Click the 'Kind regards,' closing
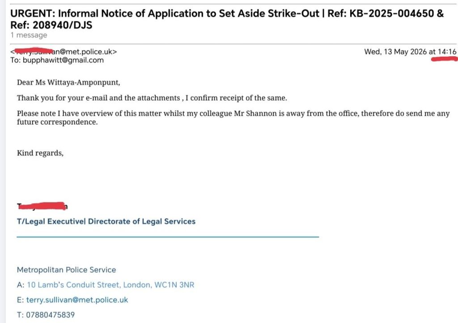Viewport: 458px width, 323px height. click(40, 153)
